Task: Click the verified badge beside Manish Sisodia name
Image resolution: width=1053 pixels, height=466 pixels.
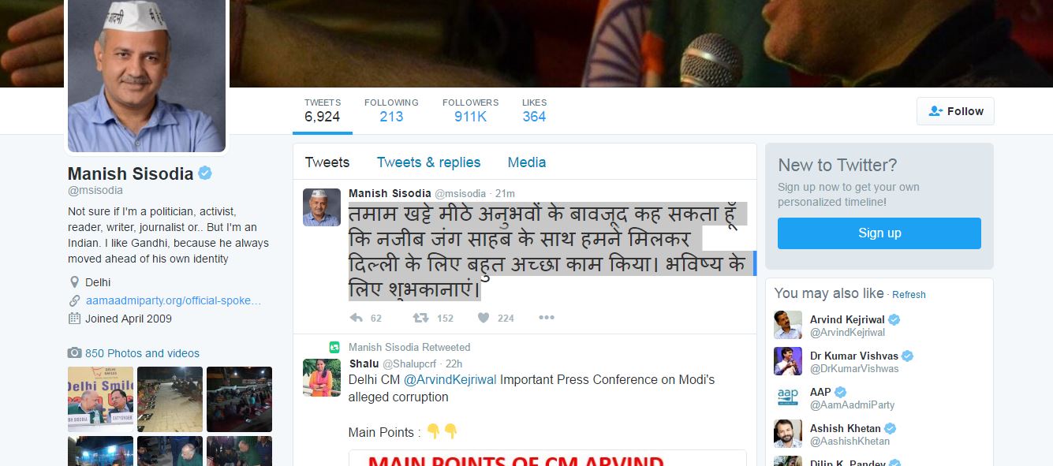Action: click(x=205, y=173)
